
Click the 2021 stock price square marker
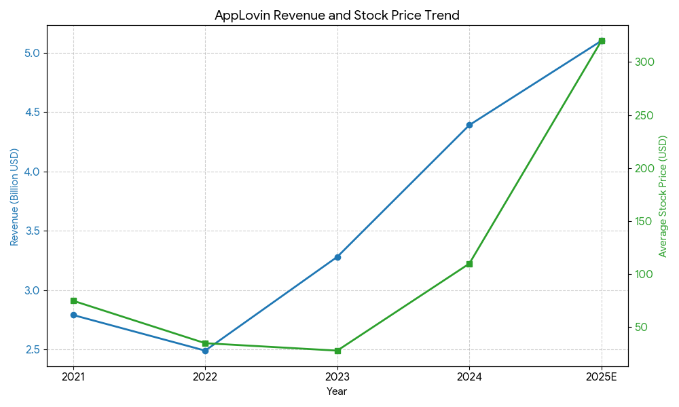click(x=73, y=299)
